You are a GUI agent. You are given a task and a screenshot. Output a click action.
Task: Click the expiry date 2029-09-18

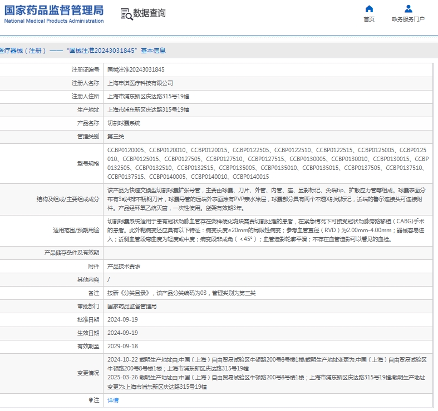122,347
